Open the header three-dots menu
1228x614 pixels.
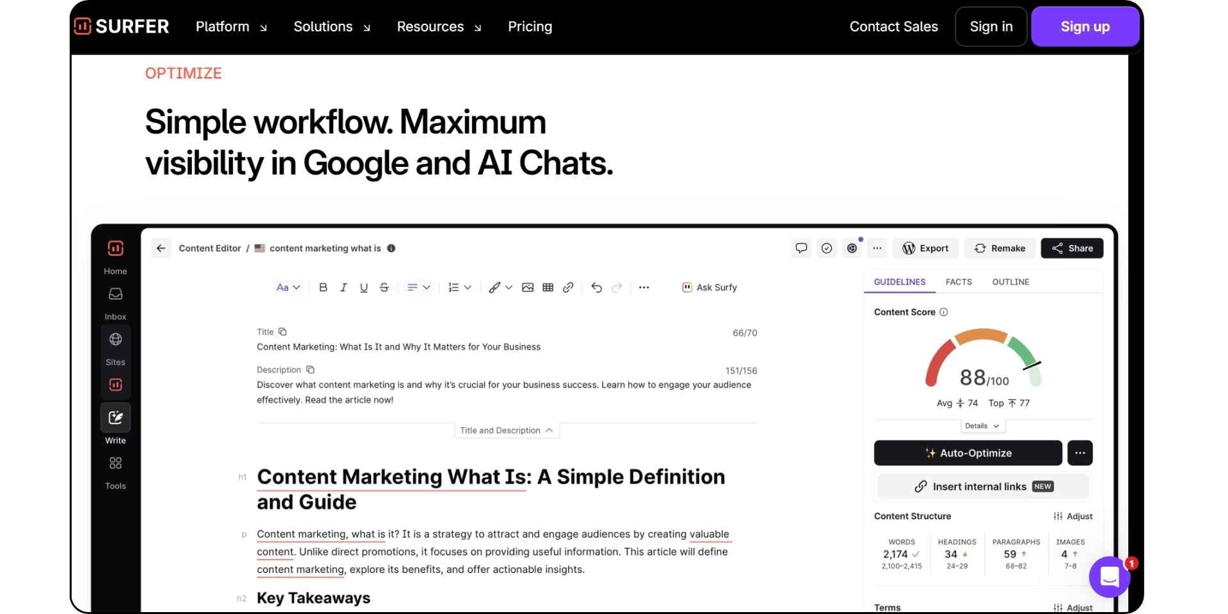pos(878,248)
